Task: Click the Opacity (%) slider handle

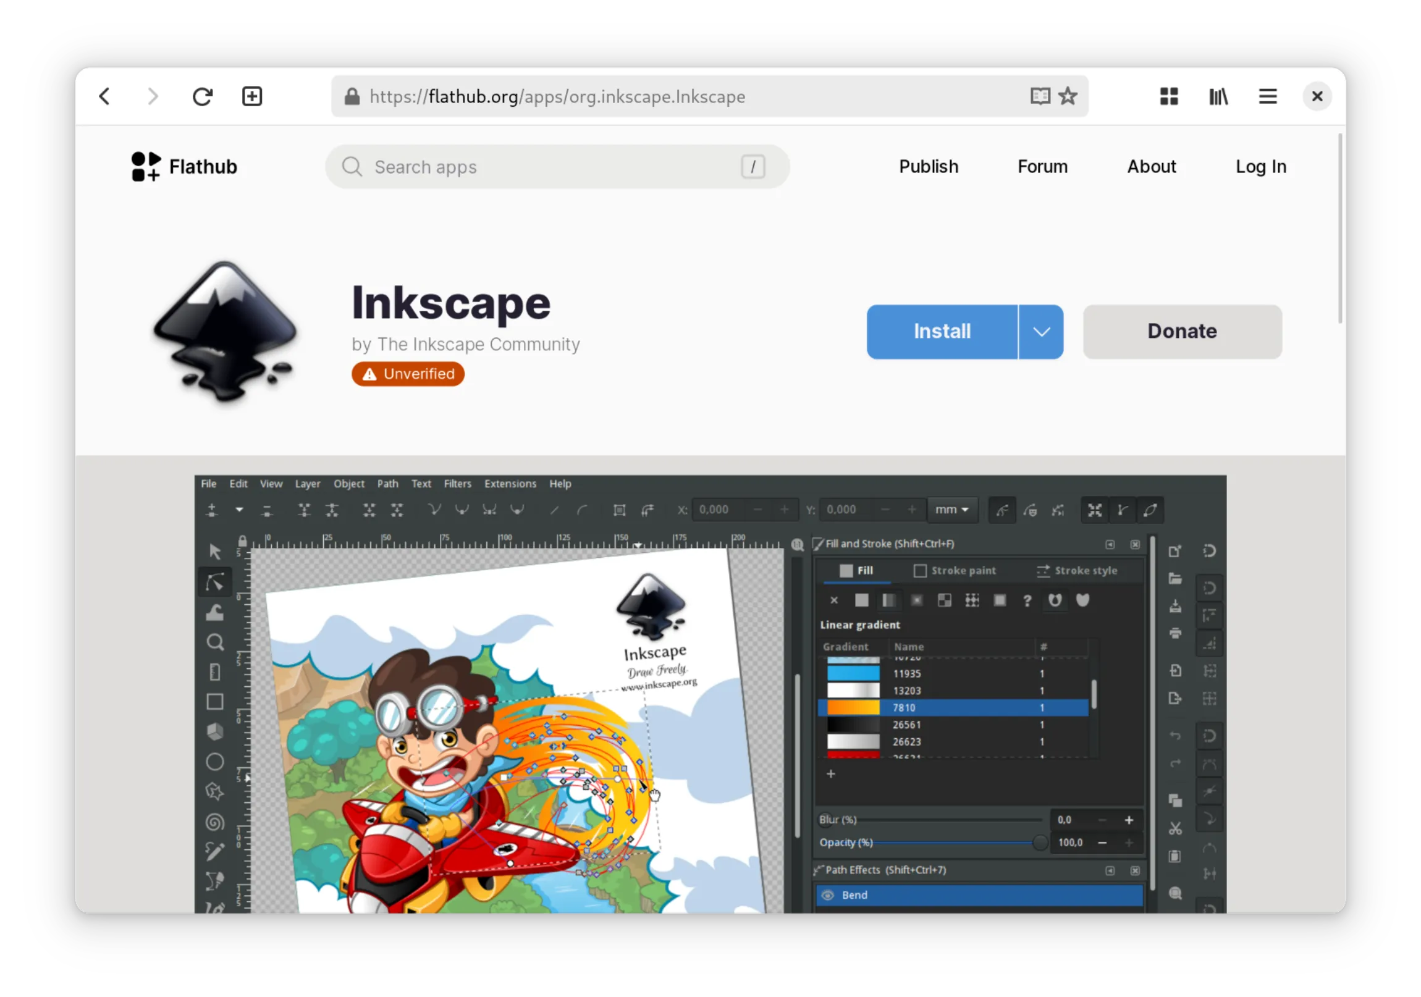Action: tap(1040, 843)
